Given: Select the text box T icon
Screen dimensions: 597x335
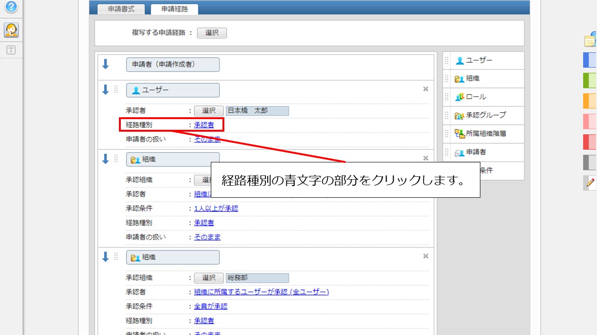Looking at the screenshot, I should (11, 50).
